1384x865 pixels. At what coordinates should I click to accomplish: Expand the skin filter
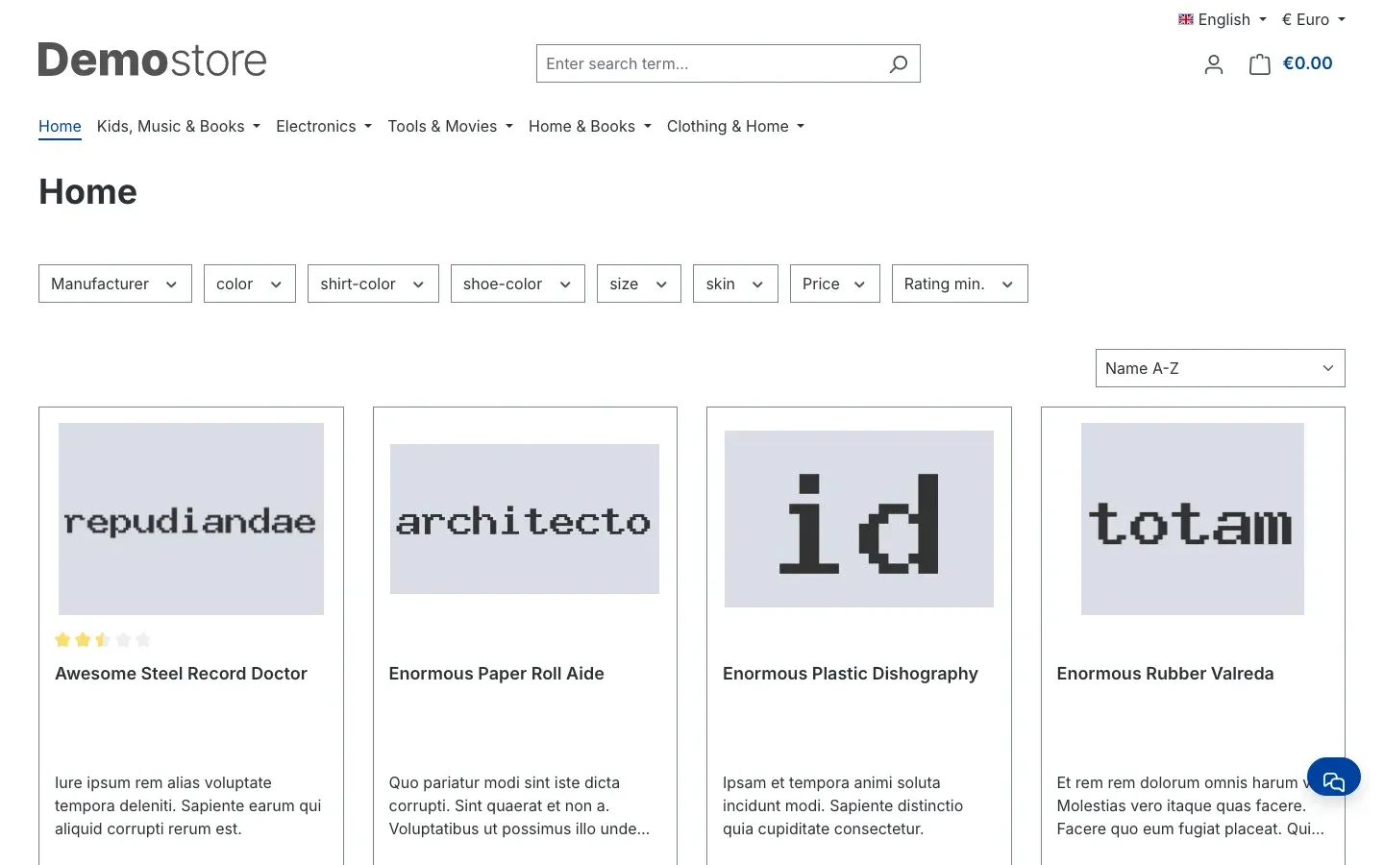(735, 284)
